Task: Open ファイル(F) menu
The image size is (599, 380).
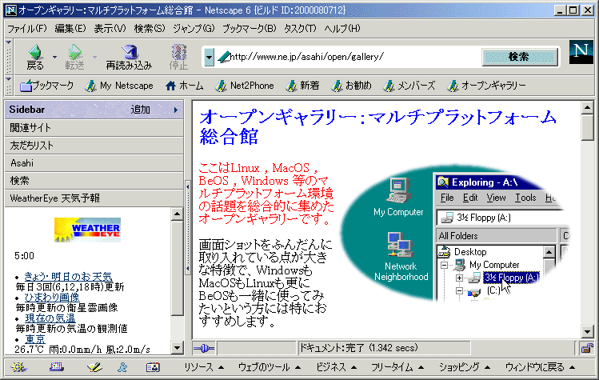Action: tap(26, 29)
